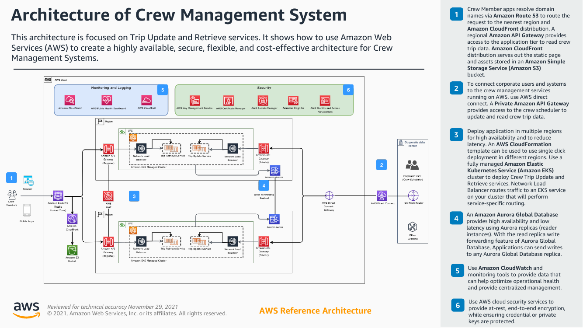Viewport: 583px width, 328px height.
Task: Select the Browser icon
Action: (28, 180)
